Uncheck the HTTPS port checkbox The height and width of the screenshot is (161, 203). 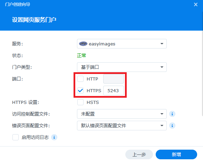[x=80, y=90]
